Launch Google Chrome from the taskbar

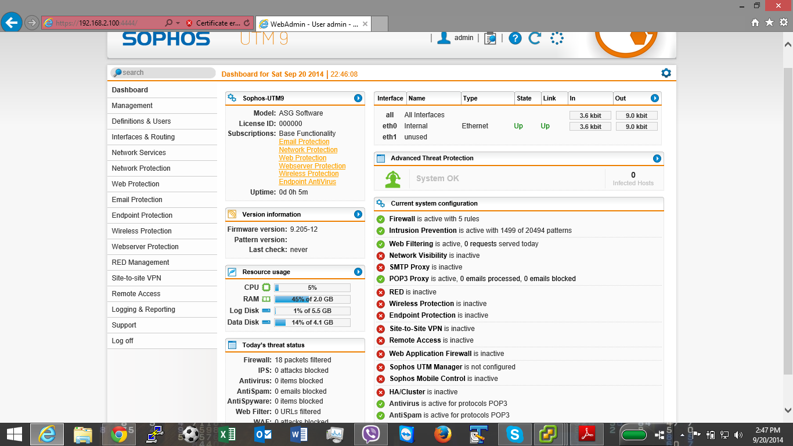click(x=119, y=434)
